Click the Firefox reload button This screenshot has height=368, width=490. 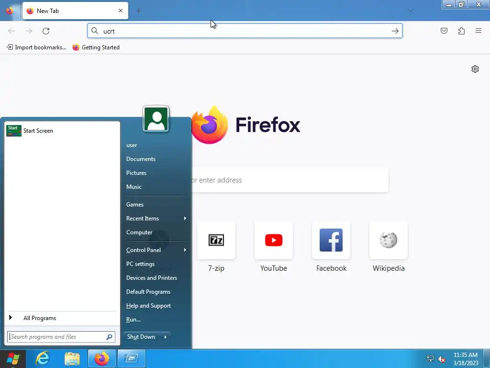coord(46,31)
